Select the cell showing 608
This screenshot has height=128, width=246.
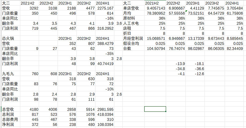pos(48,73)
